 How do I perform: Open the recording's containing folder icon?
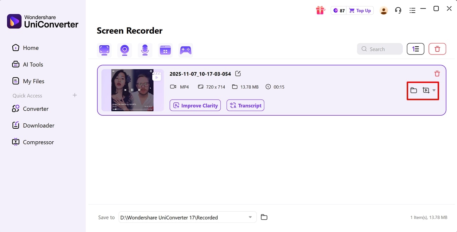(413, 90)
